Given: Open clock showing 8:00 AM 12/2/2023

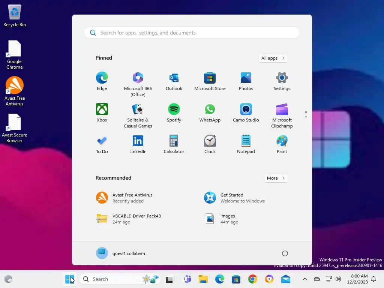Looking at the screenshot, I should pos(357,279).
